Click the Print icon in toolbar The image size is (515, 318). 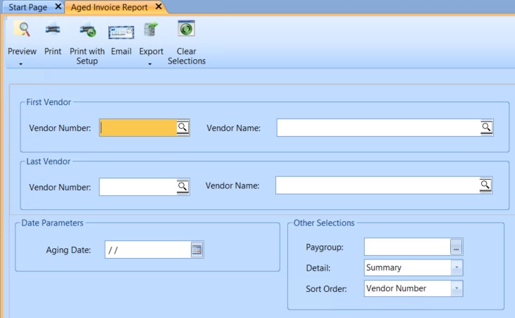53,30
